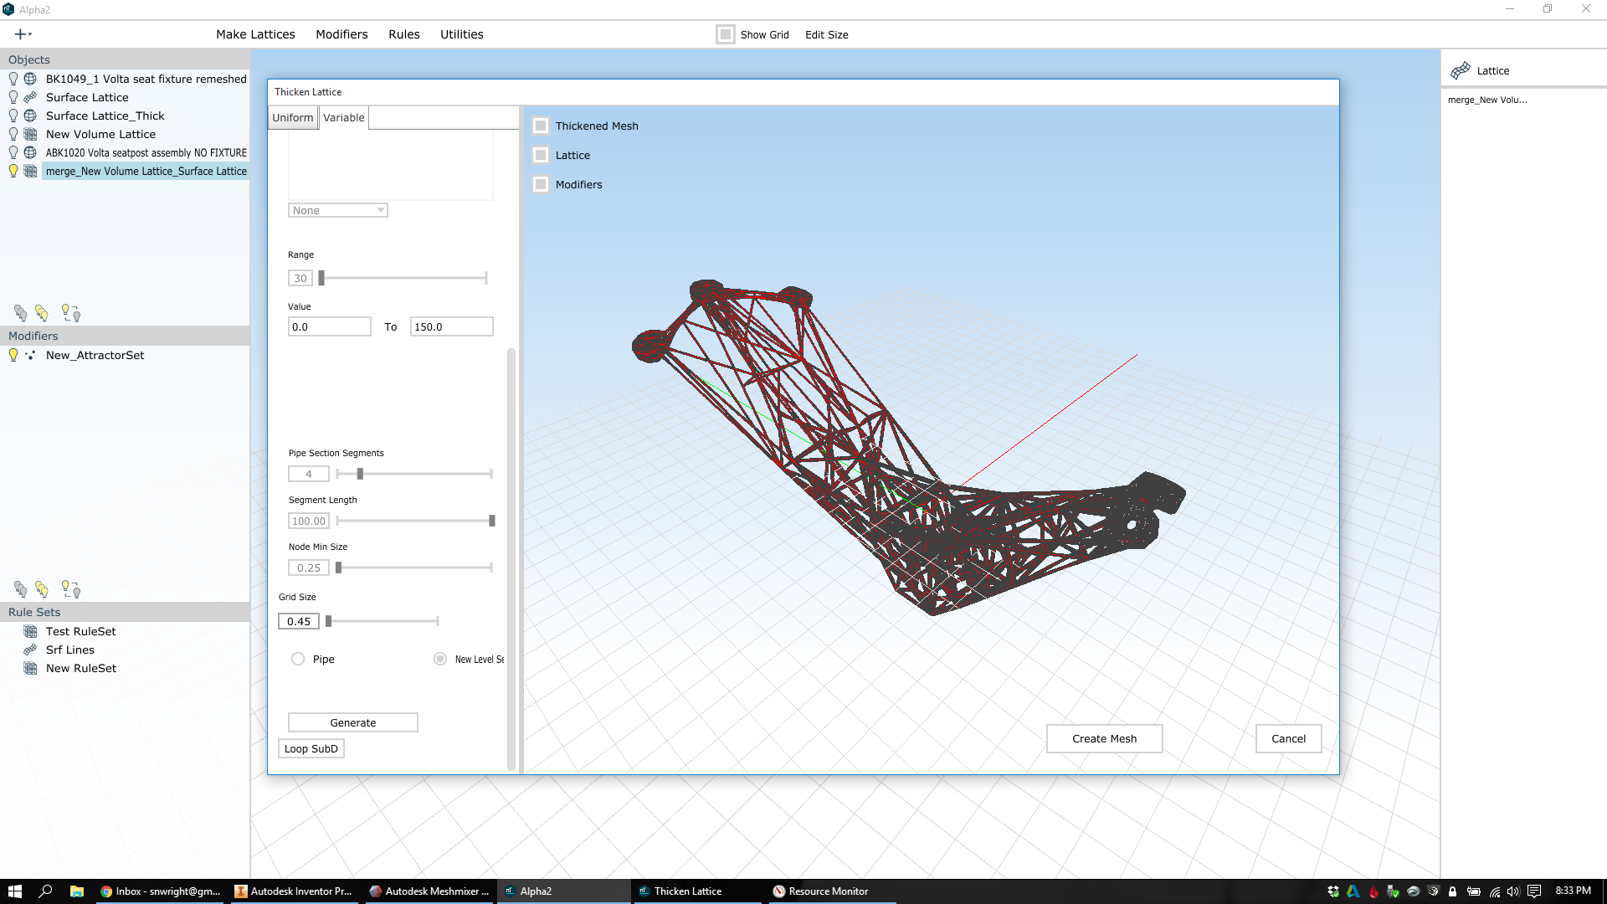Click Value start field 0.0
Viewport: 1607px width, 904px height.
click(330, 326)
